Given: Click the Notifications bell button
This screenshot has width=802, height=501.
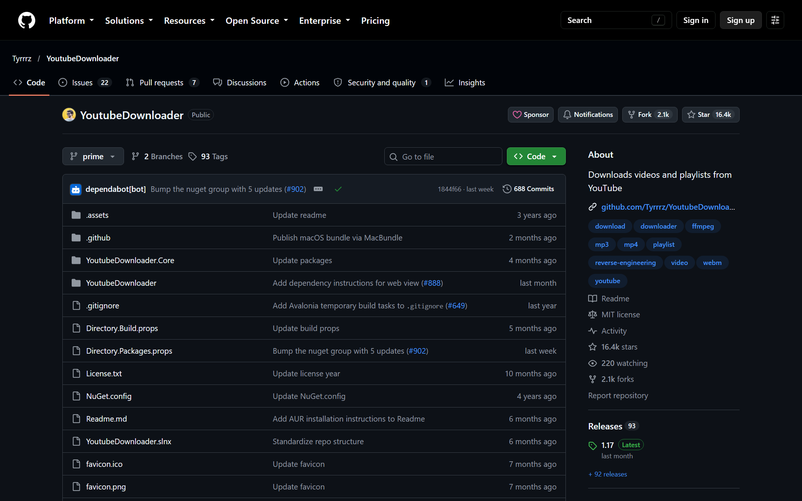Looking at the screenshot, I should point(588,115).
